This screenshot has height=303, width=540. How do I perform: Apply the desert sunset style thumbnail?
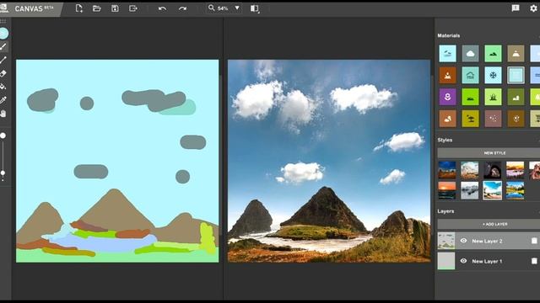447,170
